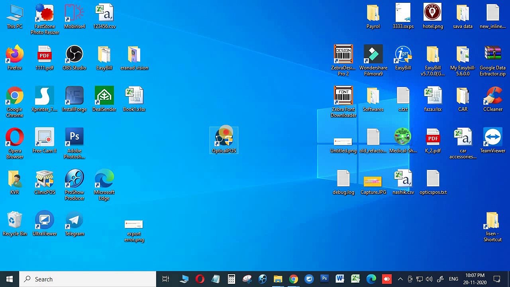
Task: Select the Mobirise4 desktop shortcut
Action: tap(75, 16)
